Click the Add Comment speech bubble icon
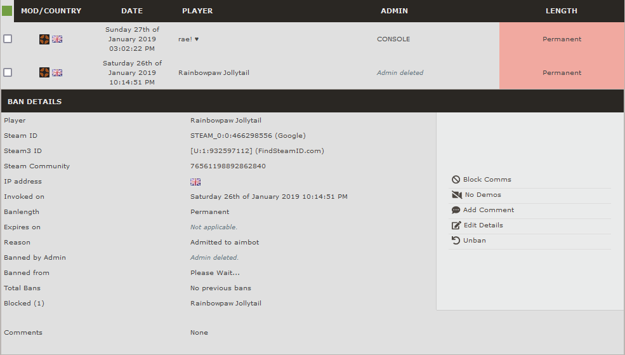 (x=456, y=210)
